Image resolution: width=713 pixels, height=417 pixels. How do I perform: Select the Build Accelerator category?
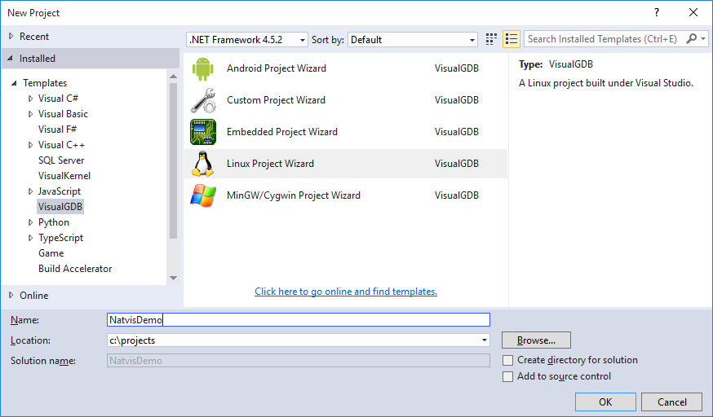pos(75,269)
